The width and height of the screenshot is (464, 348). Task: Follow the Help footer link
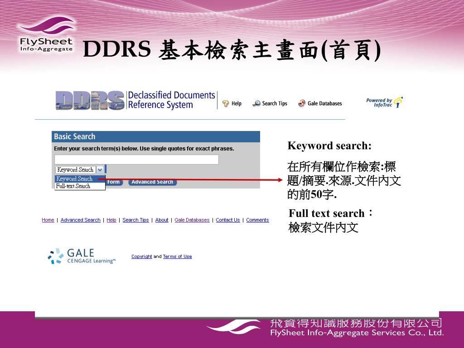(111, 220)
